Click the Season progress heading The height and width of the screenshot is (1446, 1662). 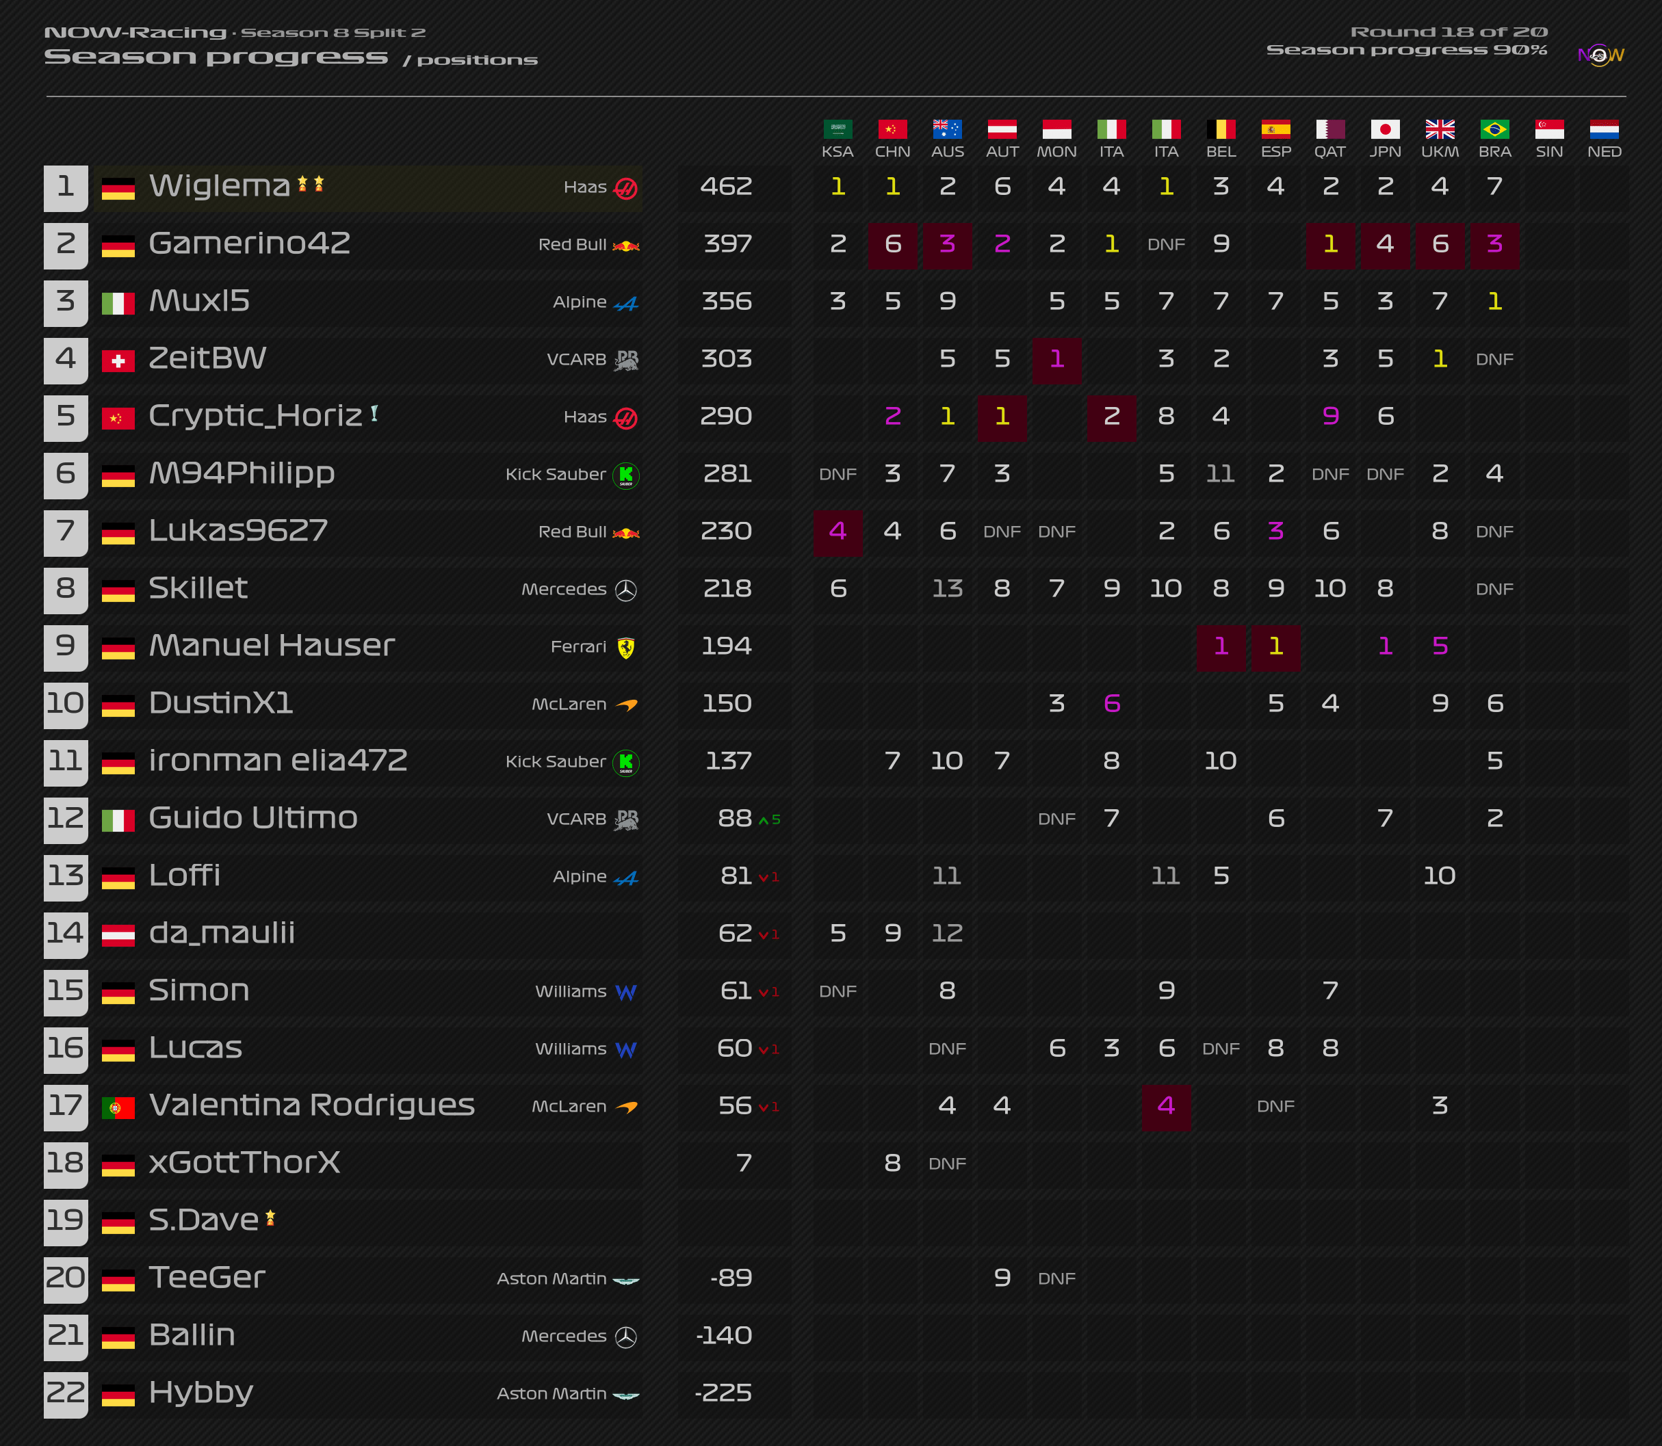216,57
